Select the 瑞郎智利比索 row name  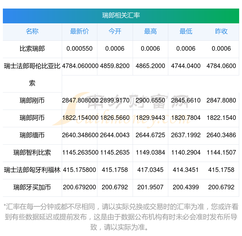pyautogui.click(x=32, y=153)
